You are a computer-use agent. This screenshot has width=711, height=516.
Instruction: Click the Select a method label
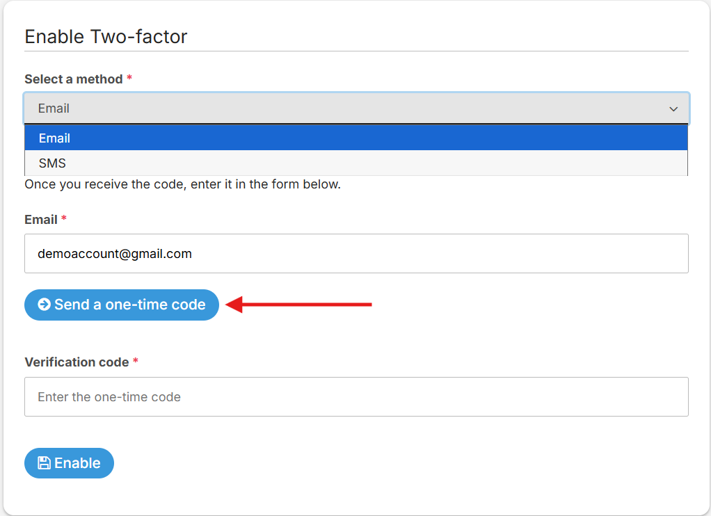tap(73, 79)
